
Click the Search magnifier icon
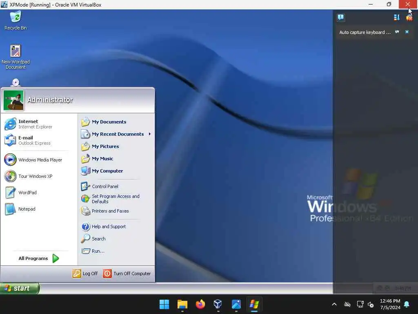coord(86,238)
